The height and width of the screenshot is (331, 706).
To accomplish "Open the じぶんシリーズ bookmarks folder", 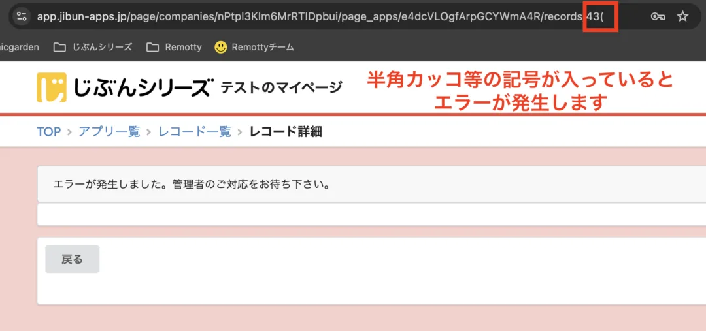I will tap(93, 47).
